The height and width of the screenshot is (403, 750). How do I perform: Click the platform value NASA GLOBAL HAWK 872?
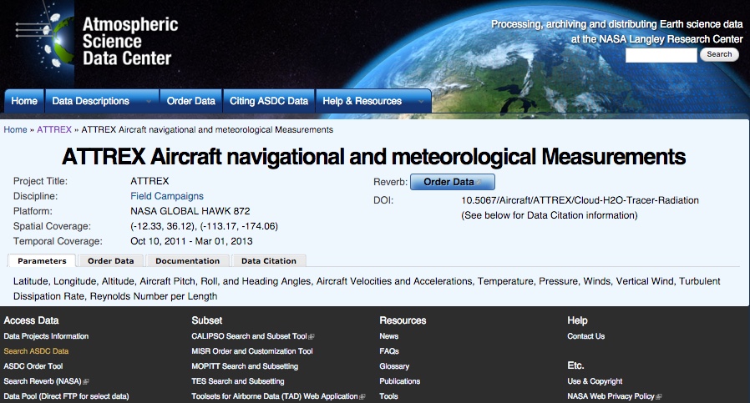[190, 211]
